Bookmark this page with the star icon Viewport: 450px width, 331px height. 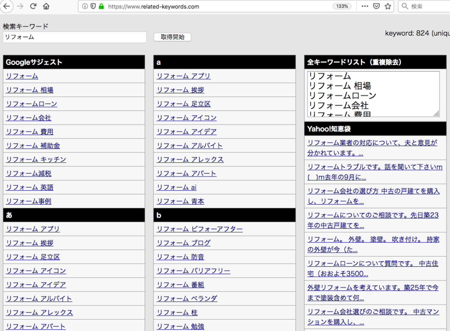(x=388, y=6)
